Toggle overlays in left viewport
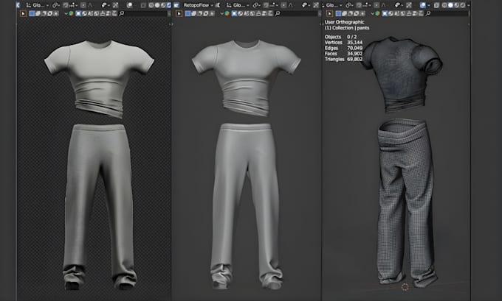The image size is (502, 301). 130,5
